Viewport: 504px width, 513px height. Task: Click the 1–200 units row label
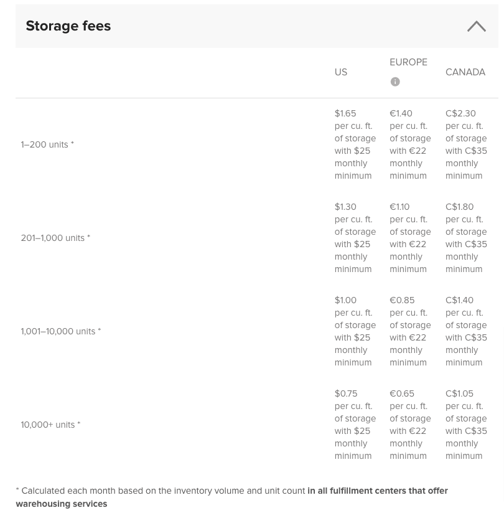[x=47, y=144]
